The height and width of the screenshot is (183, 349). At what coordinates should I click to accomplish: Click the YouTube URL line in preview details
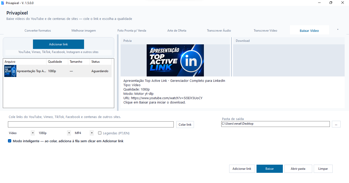coord(163,98)
